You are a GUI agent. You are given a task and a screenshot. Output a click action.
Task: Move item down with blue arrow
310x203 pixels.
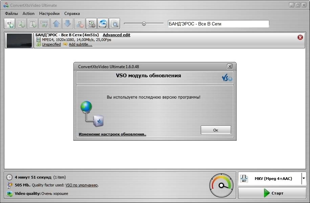68,24
